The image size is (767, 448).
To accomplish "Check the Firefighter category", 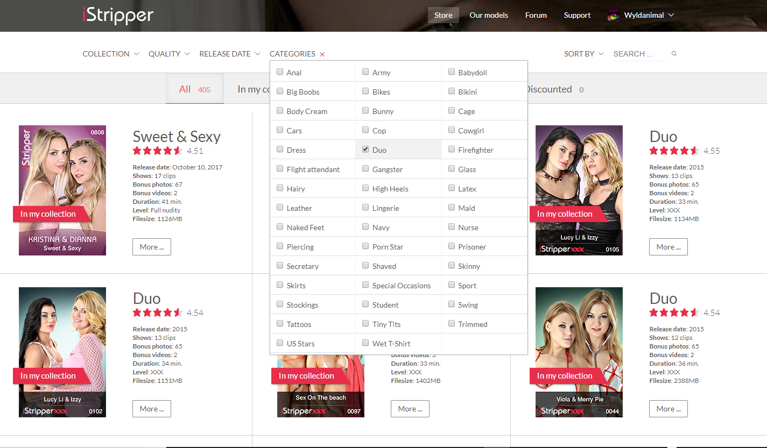I will (x=452, y=149).
